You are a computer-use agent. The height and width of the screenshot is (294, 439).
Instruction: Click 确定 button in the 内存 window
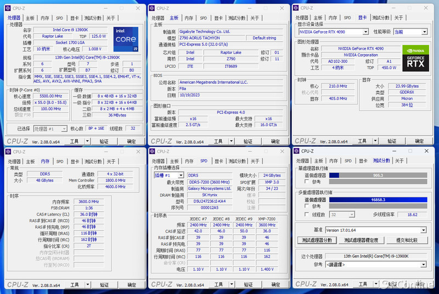click(132, 285)
